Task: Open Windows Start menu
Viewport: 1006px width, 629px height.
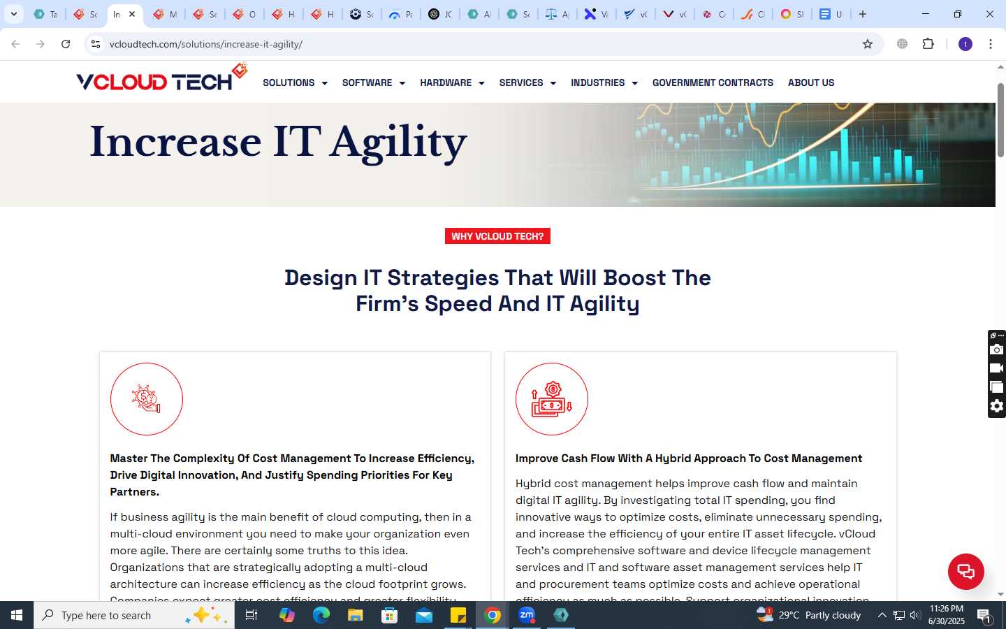Action: click(17, 615)
